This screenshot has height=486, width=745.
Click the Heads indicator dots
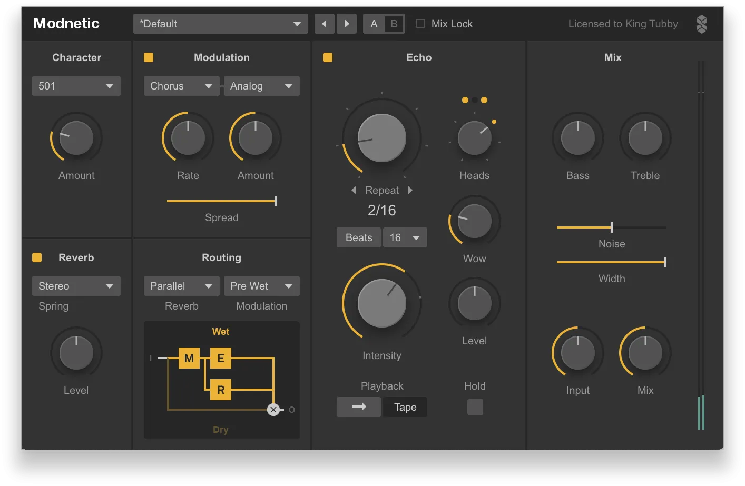click(x=475, y=100)
